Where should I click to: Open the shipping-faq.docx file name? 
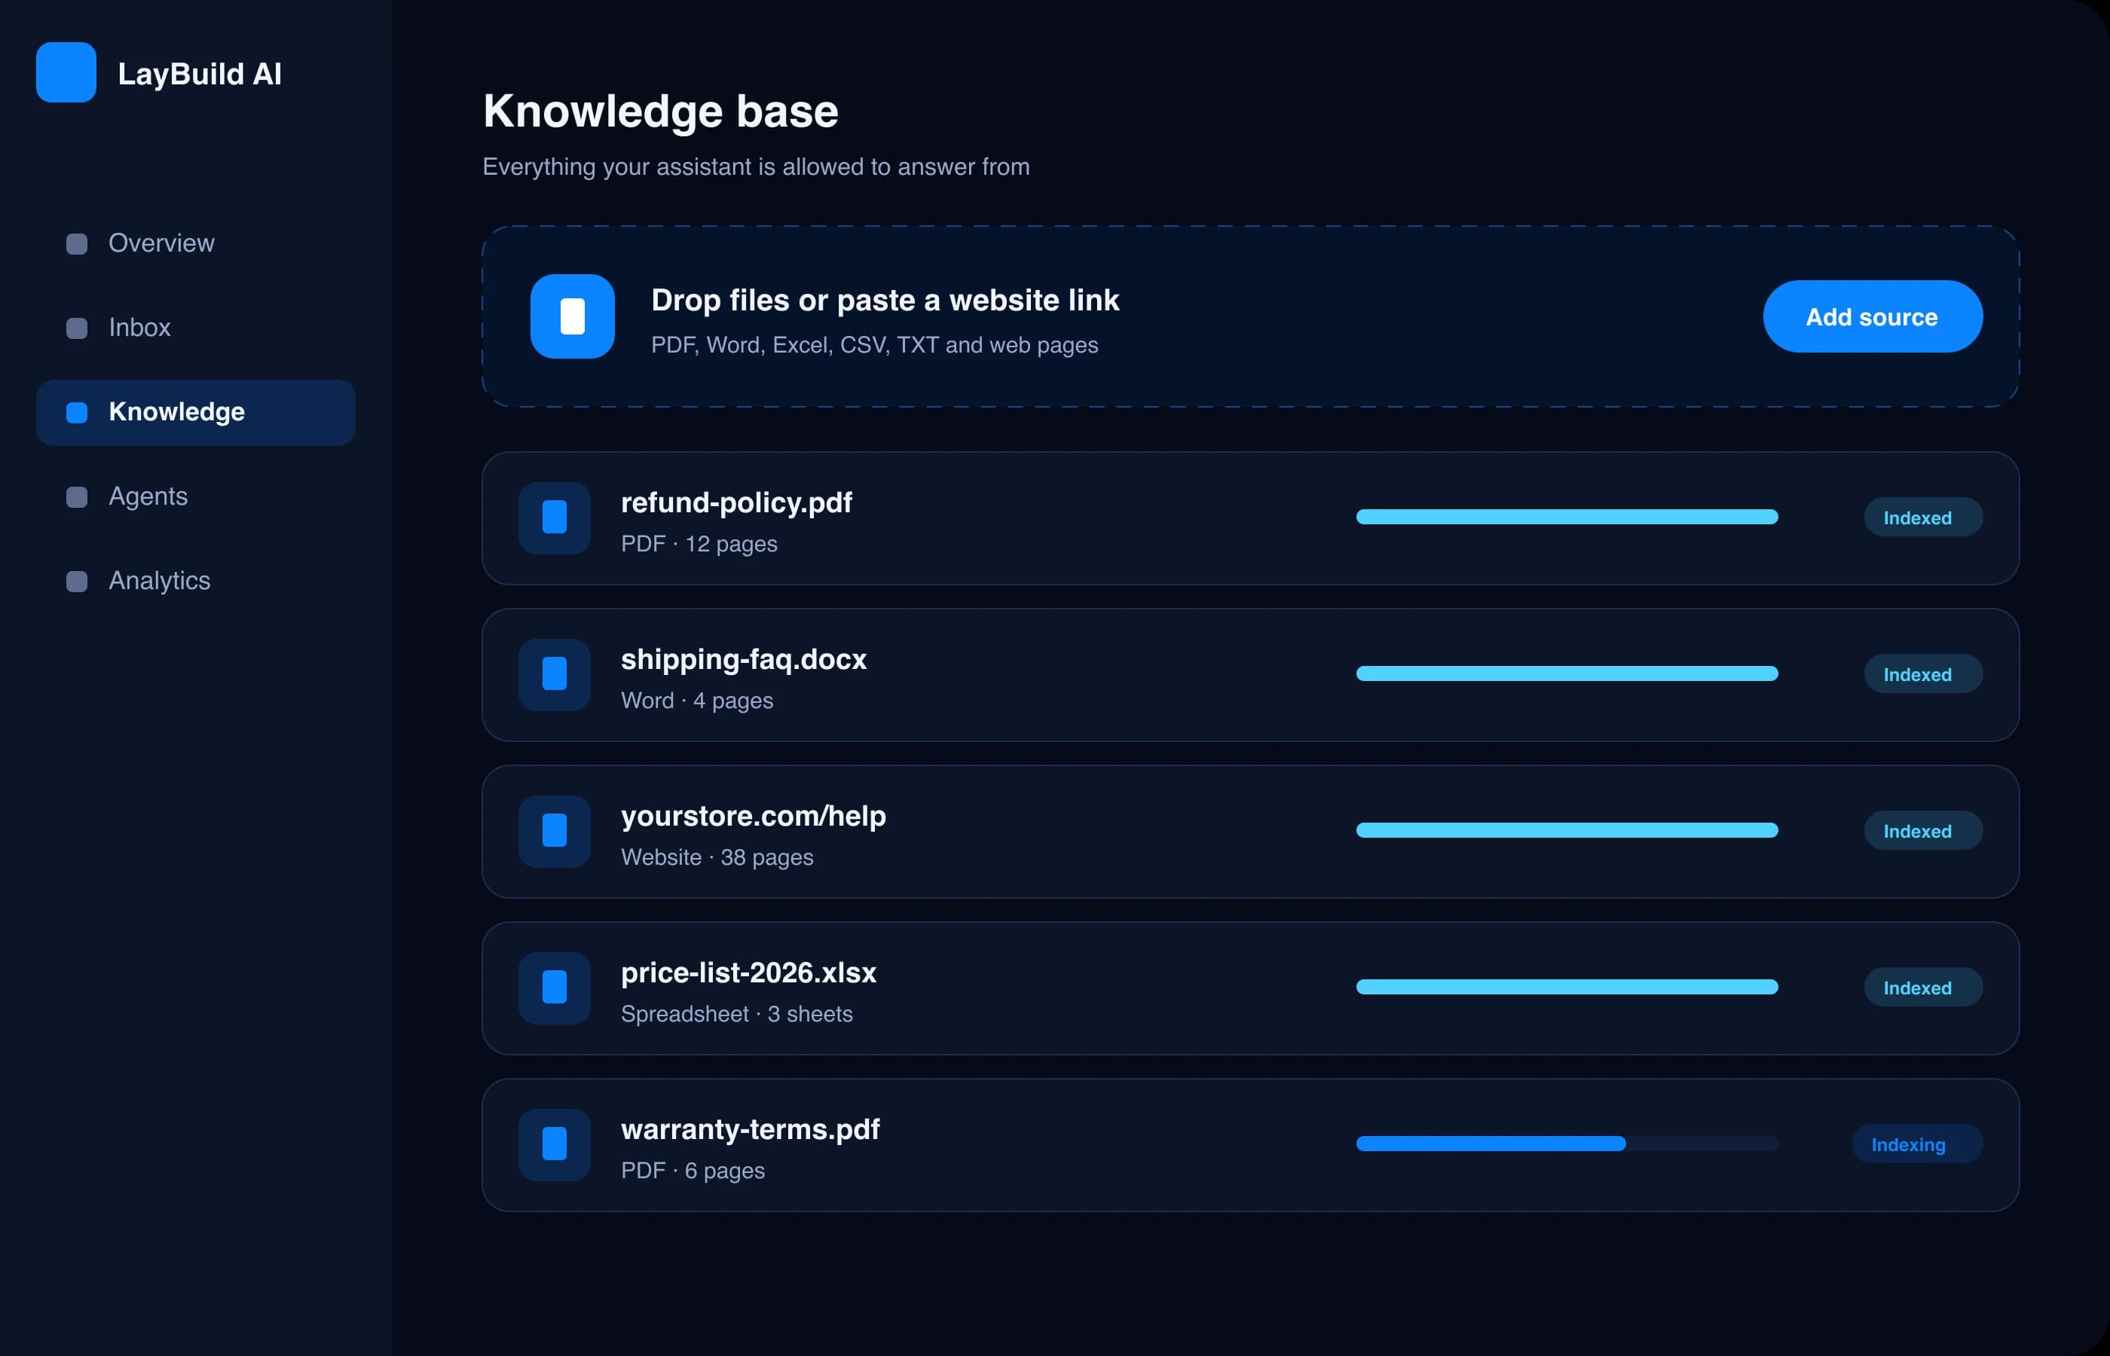point(743,659)
